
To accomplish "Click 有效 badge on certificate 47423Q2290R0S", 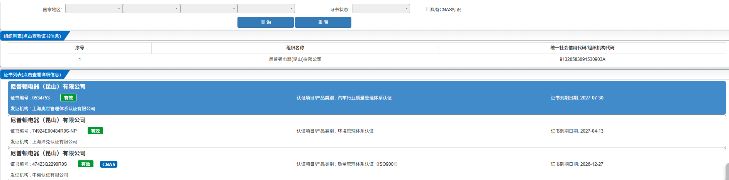I will tap(86, 164).
